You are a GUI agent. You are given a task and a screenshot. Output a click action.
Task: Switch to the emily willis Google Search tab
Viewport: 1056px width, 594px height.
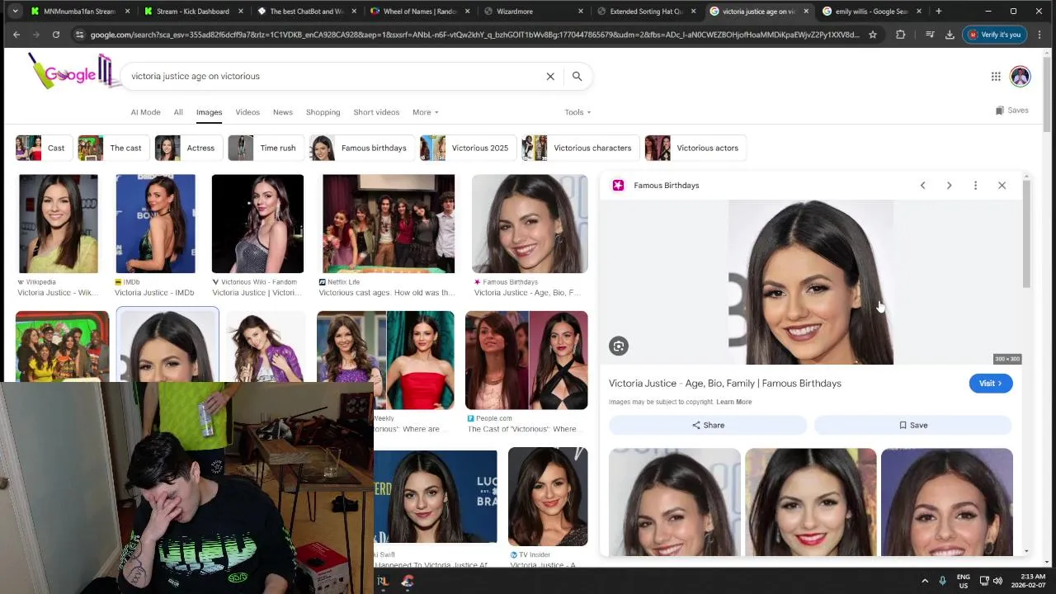870,12
